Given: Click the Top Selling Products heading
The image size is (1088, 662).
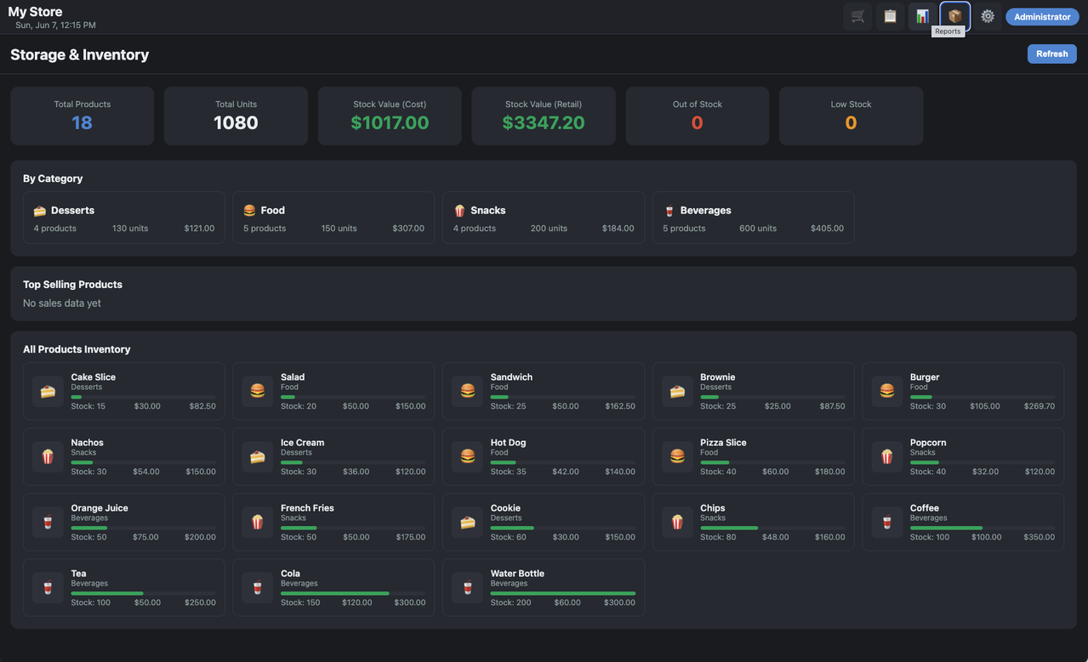Looking at the screenshot, I should tap(72, 285).
